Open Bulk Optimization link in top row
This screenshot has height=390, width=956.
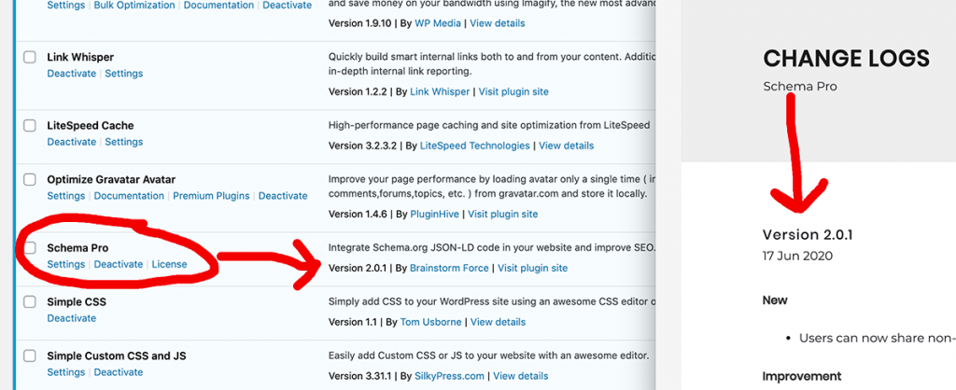[134, 5]
